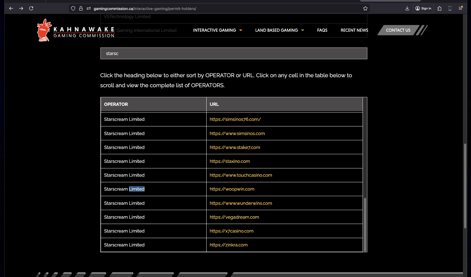Viewport: 471px width, 277px height.
Task: Open the tracking protection shield icon
Action: 73,8
